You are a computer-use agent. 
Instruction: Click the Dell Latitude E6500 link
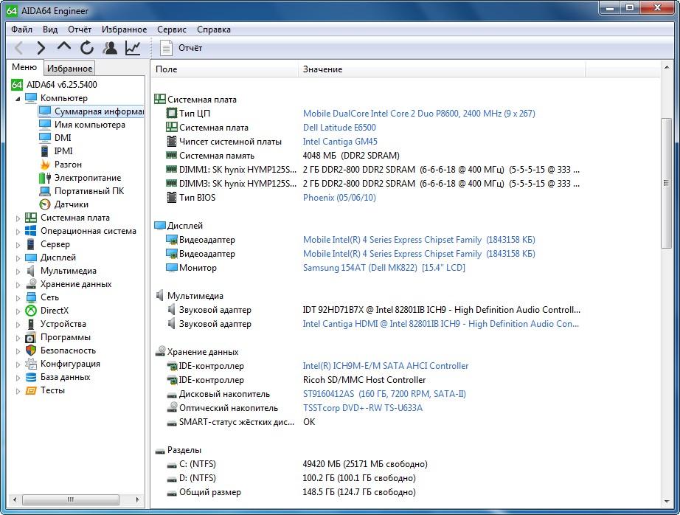[x=339, y=128]
